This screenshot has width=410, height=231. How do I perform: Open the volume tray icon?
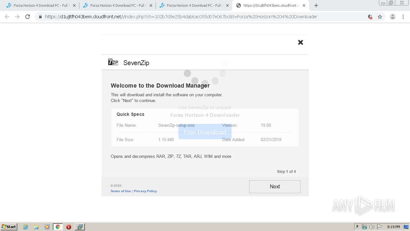(372, 227)
